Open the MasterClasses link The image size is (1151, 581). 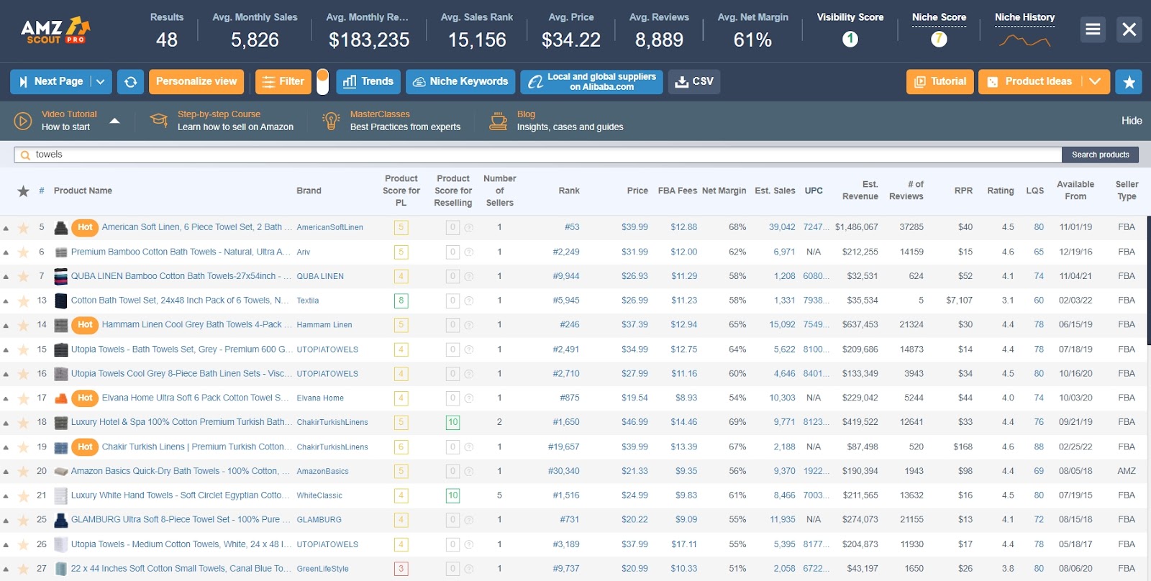pyautogui.click(x=380, y=114)
